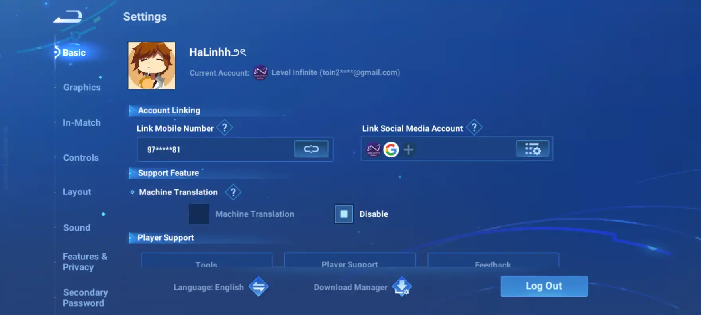Open Download Manager icon
Screen dimensions: 701x315
coord(401,286)
